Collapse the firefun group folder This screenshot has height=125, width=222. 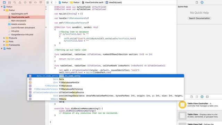pyautogui.click(x=4, y=10)
